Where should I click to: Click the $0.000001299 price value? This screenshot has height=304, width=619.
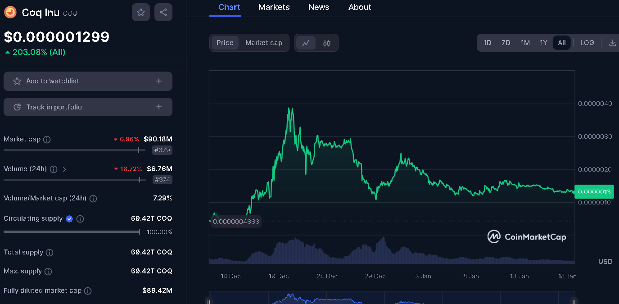point(57,37)
